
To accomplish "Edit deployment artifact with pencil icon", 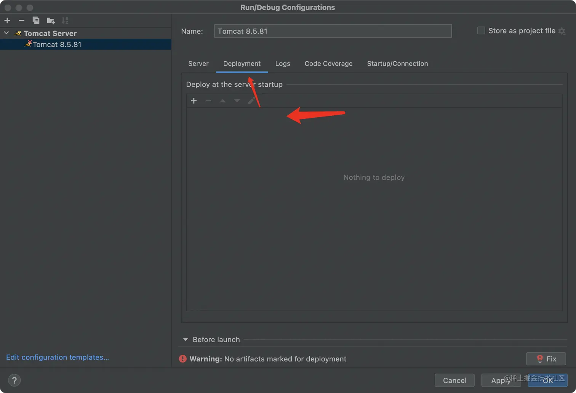I will click(251, 101).
